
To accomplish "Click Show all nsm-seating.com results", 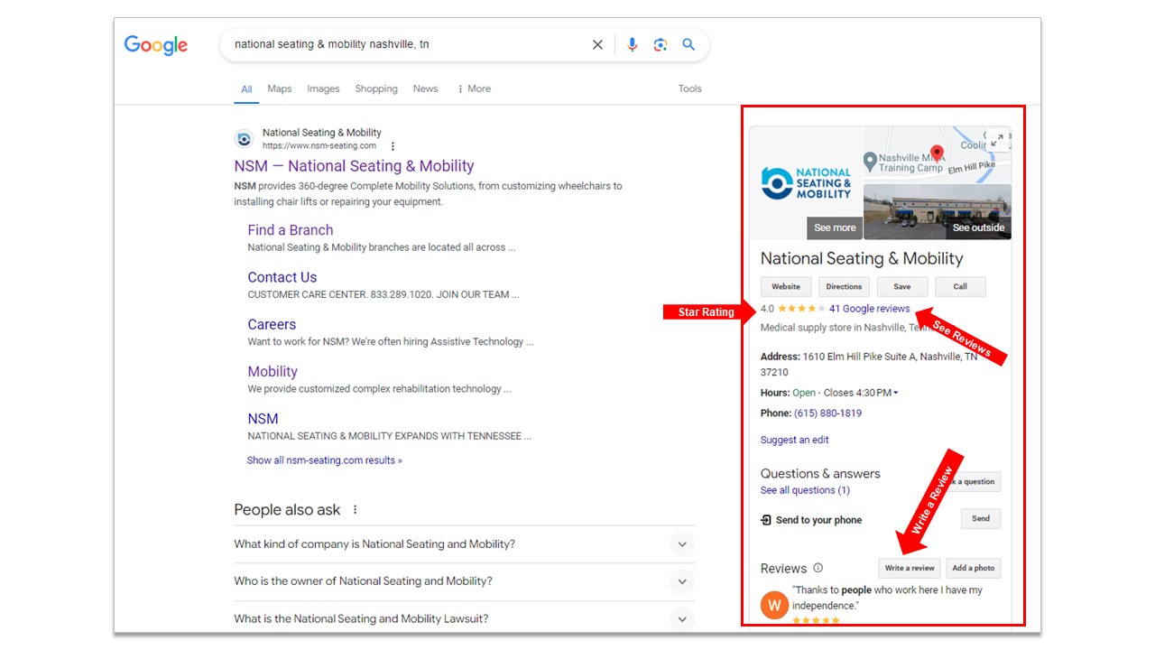I will [325, 460].
